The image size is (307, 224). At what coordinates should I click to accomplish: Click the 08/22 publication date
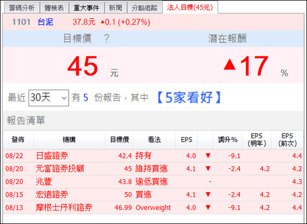pyautogui.click(x=14, y=156)
